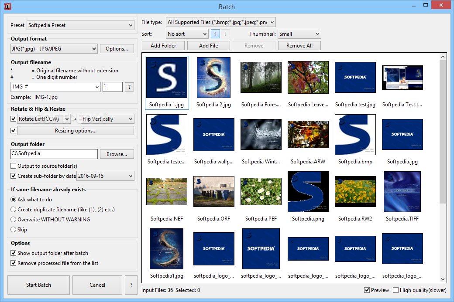Toggle Create sub-folder by date
Image resolution: width=454 pixels, height=302 pixels.
14,176
